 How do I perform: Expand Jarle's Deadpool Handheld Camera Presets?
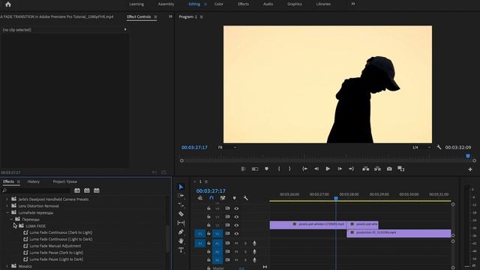coord(7,199)
